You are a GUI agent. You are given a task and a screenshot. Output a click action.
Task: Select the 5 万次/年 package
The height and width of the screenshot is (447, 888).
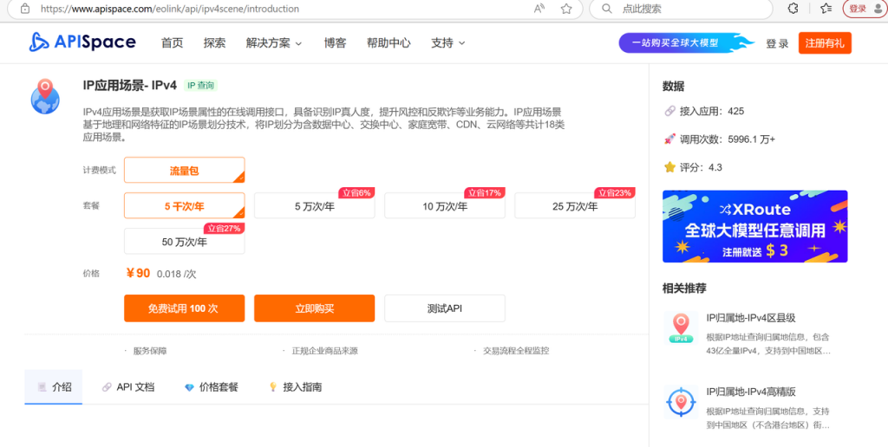click(x=314, y=206)
